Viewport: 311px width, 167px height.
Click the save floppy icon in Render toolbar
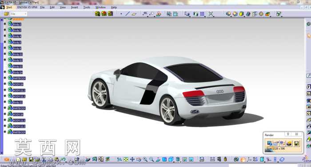(296, 143)
